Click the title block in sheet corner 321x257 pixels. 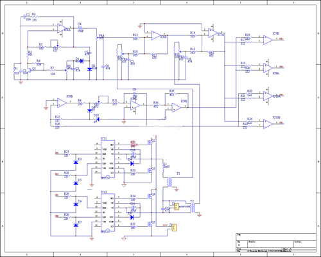tap(276, 243)
